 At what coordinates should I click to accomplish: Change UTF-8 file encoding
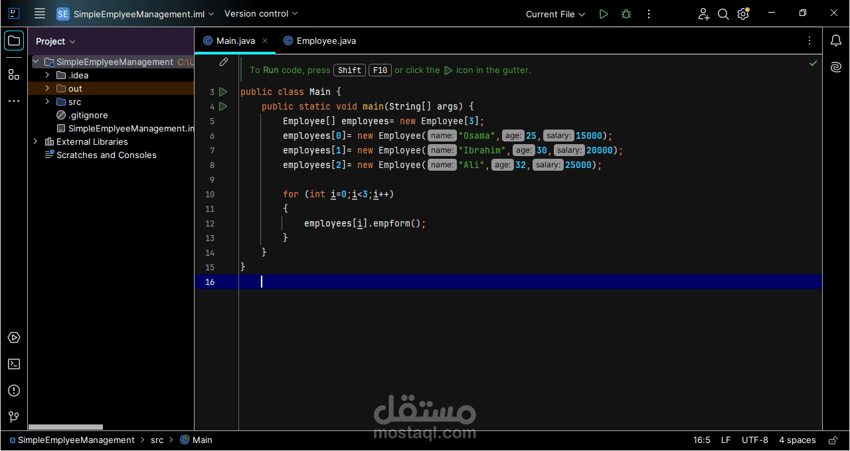click(755, 440)
